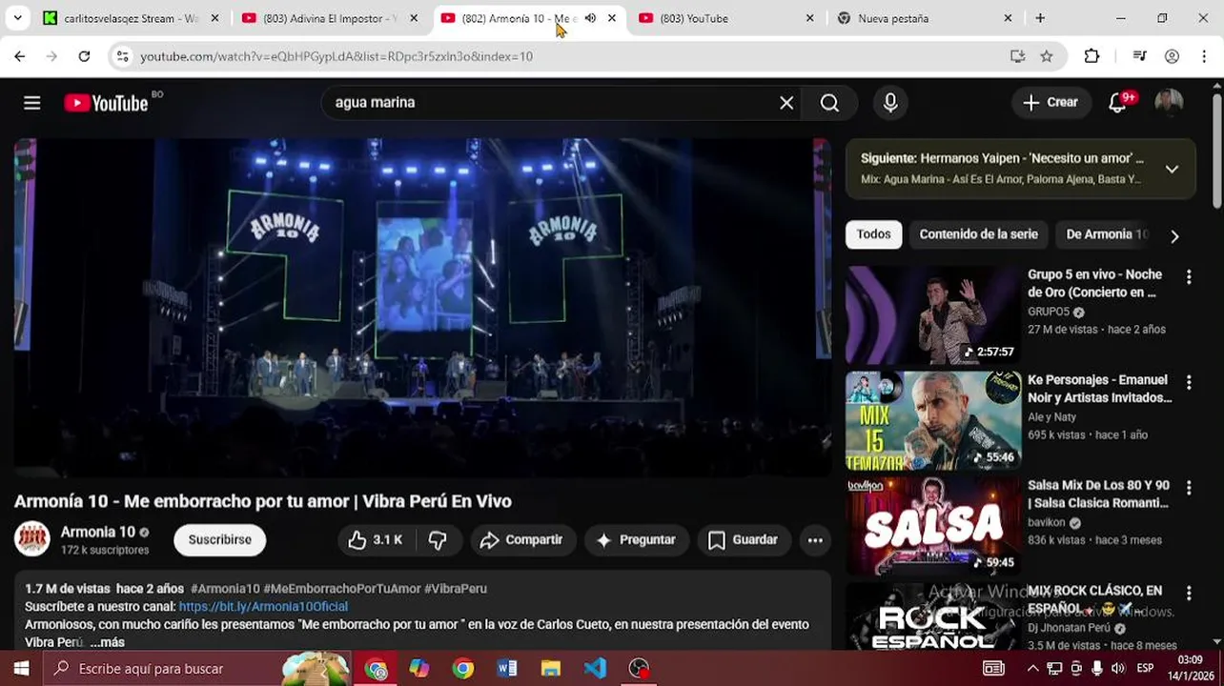Screen dimensions: 1224x686
Task: Open options menu for Mix Rock Clásico video
Action: tap(1188, 594)
